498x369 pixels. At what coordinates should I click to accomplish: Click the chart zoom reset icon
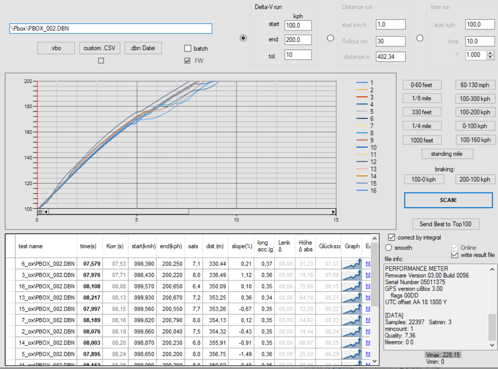tap(40, 212)
